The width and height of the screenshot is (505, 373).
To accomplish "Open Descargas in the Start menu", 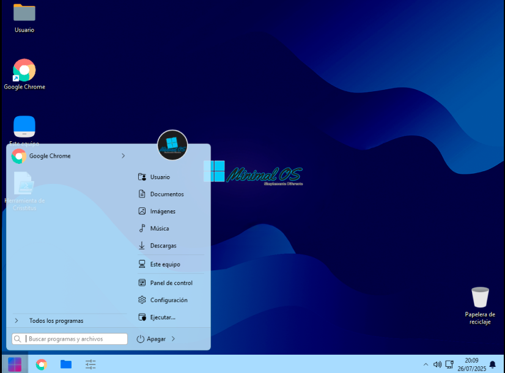I will (x=171, y=245).
